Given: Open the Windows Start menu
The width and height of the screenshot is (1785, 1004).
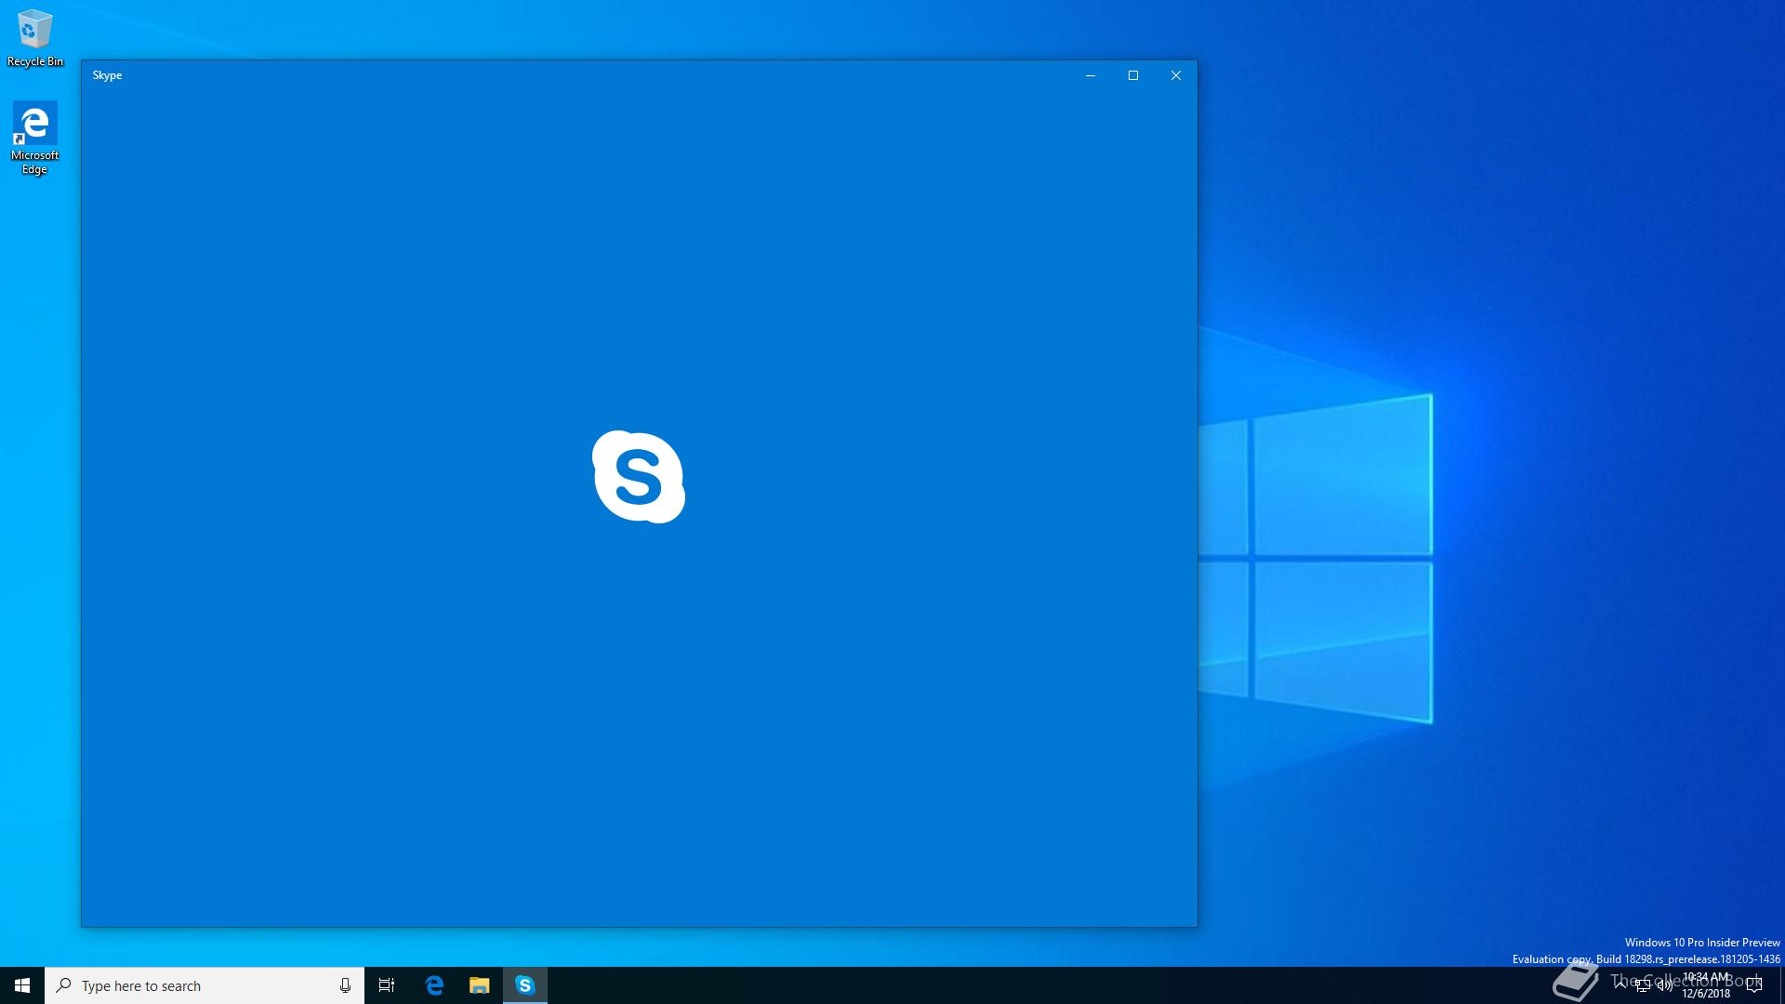Looking at the screenshot, I should 22,985.
